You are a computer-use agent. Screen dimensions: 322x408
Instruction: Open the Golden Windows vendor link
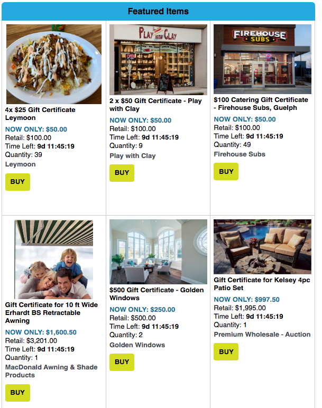[x=137, y=345]
